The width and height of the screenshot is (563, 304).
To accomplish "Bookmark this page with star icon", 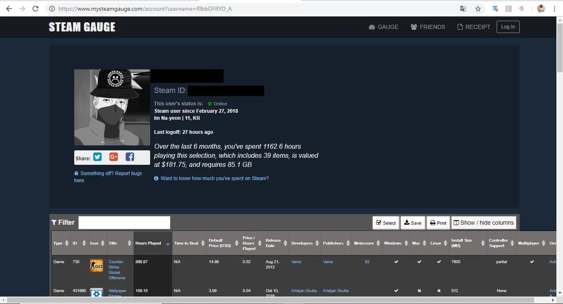I will [478, 9].
